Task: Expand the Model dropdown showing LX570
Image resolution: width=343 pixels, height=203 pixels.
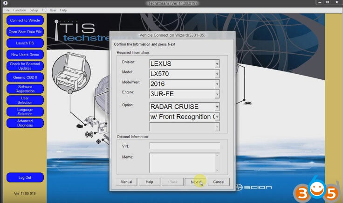Action: (217, 74)
